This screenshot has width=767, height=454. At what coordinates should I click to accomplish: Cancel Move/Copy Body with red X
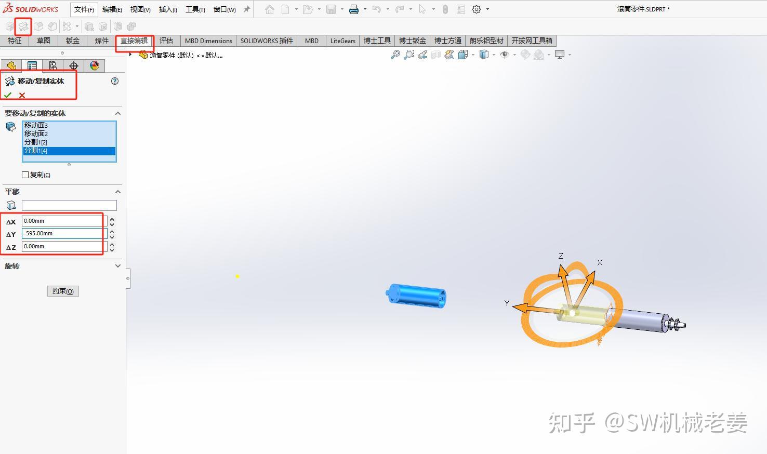(21, 95)
